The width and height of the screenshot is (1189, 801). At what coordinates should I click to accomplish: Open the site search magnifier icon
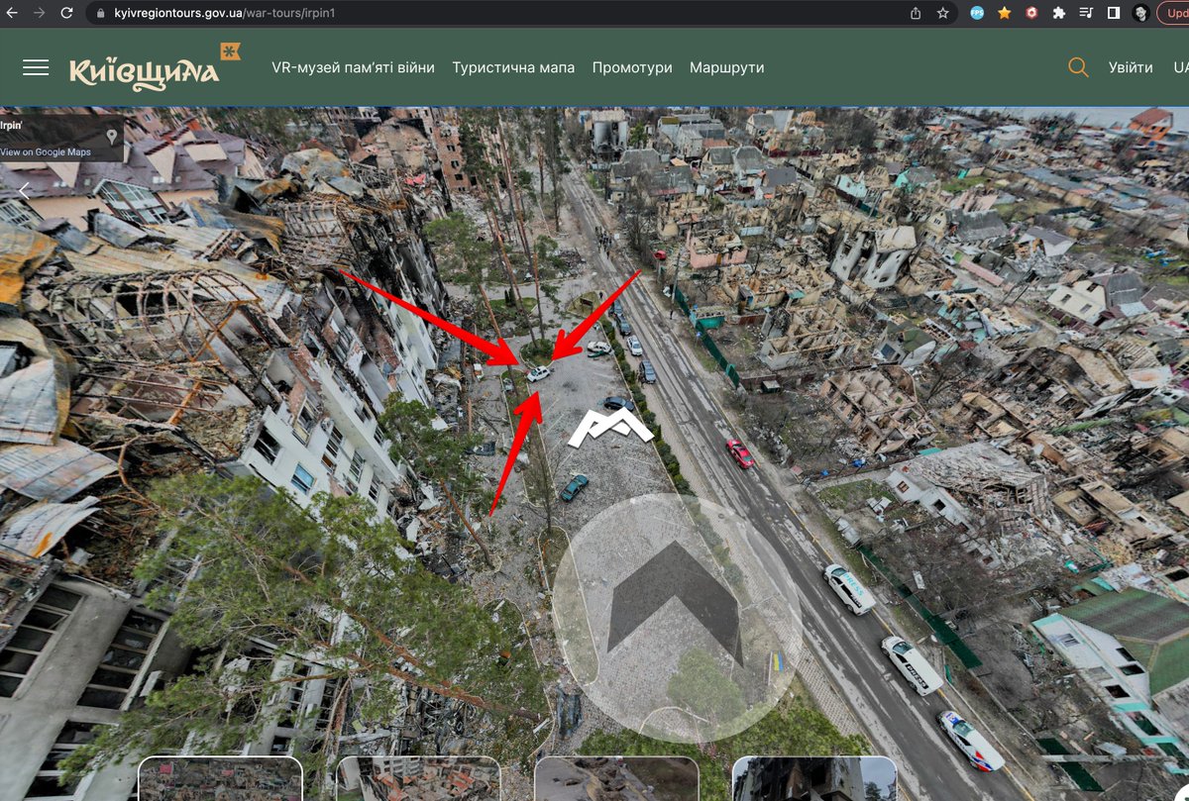coord(1078,67)
